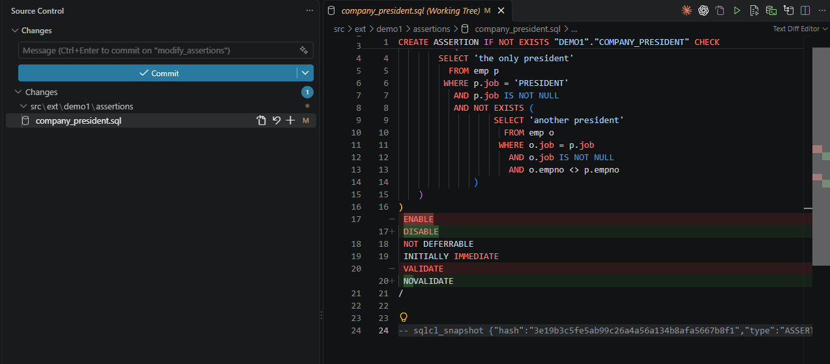Screen dimensions: 830x364
Task: Open editor More Actions ellipsis menu
Action: coord(822,10)
